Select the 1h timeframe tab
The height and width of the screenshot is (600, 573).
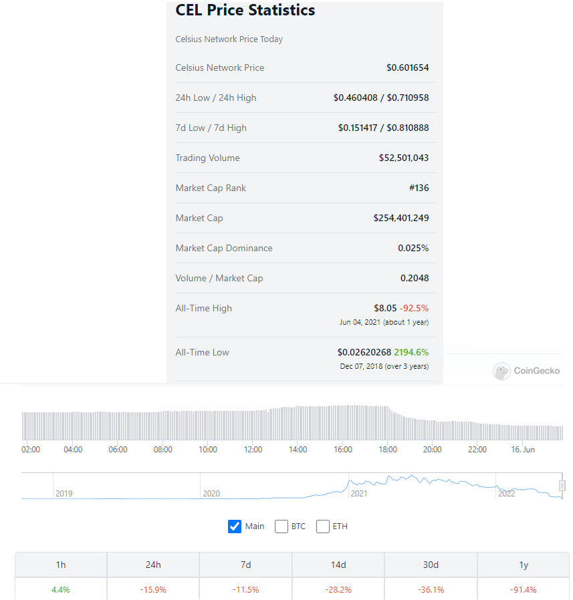61,565
